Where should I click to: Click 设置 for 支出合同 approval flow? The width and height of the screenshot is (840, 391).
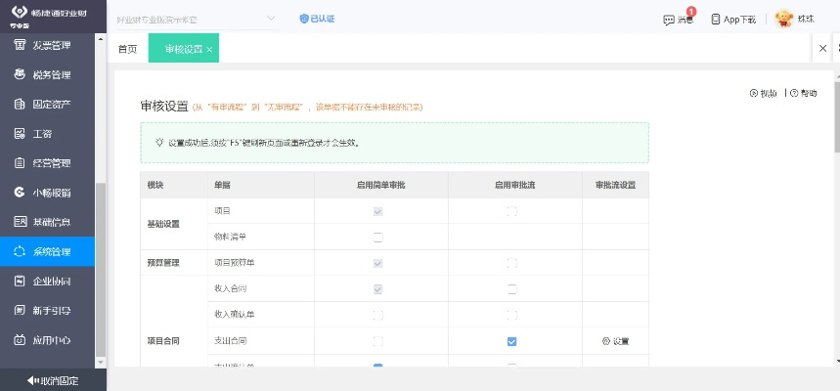click(x=615, y=341)
